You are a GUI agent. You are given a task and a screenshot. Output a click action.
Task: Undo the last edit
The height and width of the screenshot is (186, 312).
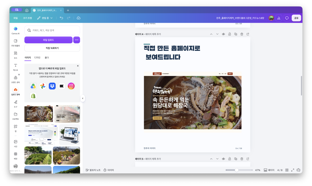(61, 18)
